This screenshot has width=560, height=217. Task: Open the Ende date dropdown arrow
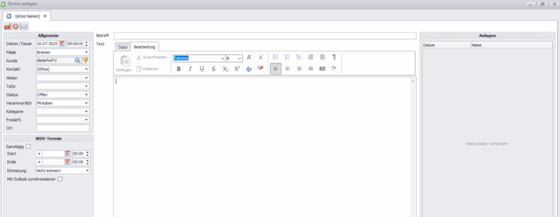tap(39, 162)
